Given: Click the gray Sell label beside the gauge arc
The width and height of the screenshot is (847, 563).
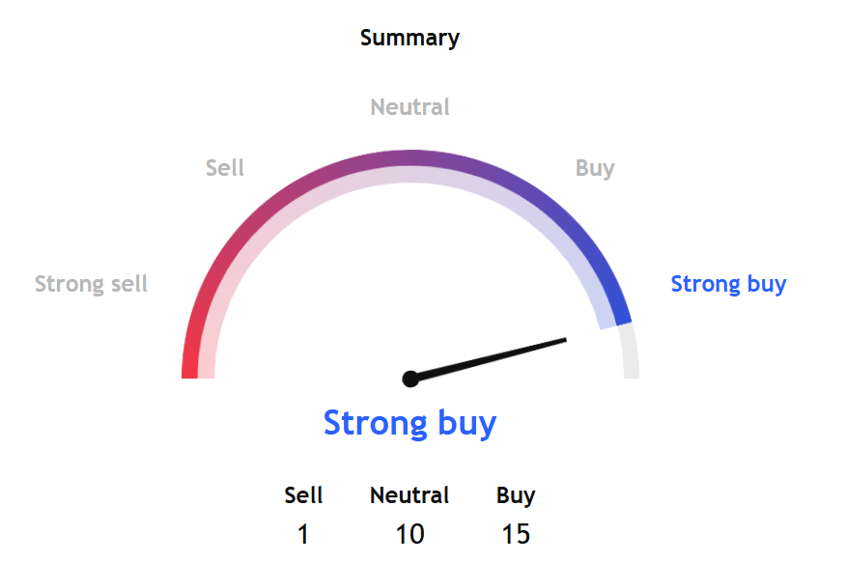Looking at the screenshot, I should point(225,168).
